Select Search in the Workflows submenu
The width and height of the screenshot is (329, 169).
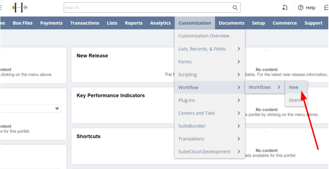tap(294, 100)
